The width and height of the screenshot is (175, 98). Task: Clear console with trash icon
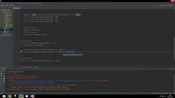point(4,83)
